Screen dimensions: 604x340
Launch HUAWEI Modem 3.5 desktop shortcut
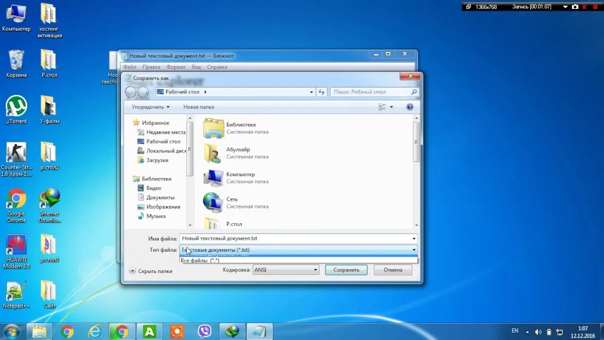point(16,252)
